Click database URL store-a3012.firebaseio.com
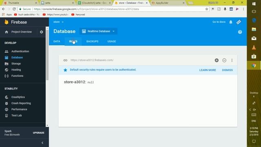Screen dimensions: 261x147 (92, 60)
